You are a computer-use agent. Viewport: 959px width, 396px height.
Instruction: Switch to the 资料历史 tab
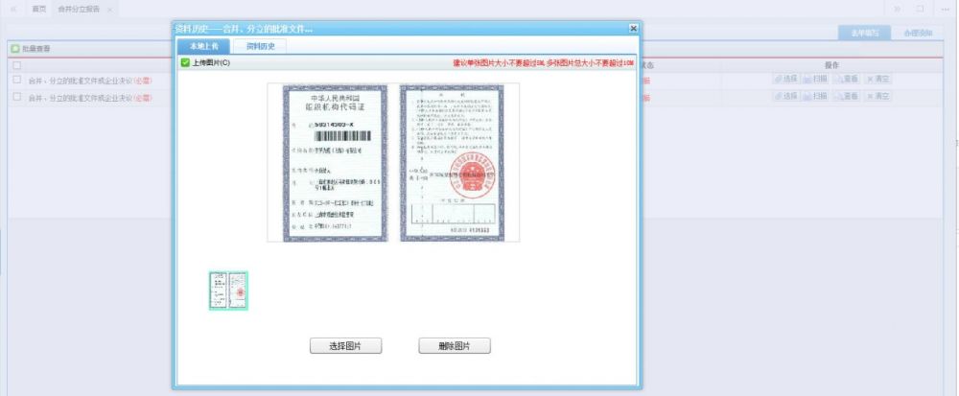261,45
